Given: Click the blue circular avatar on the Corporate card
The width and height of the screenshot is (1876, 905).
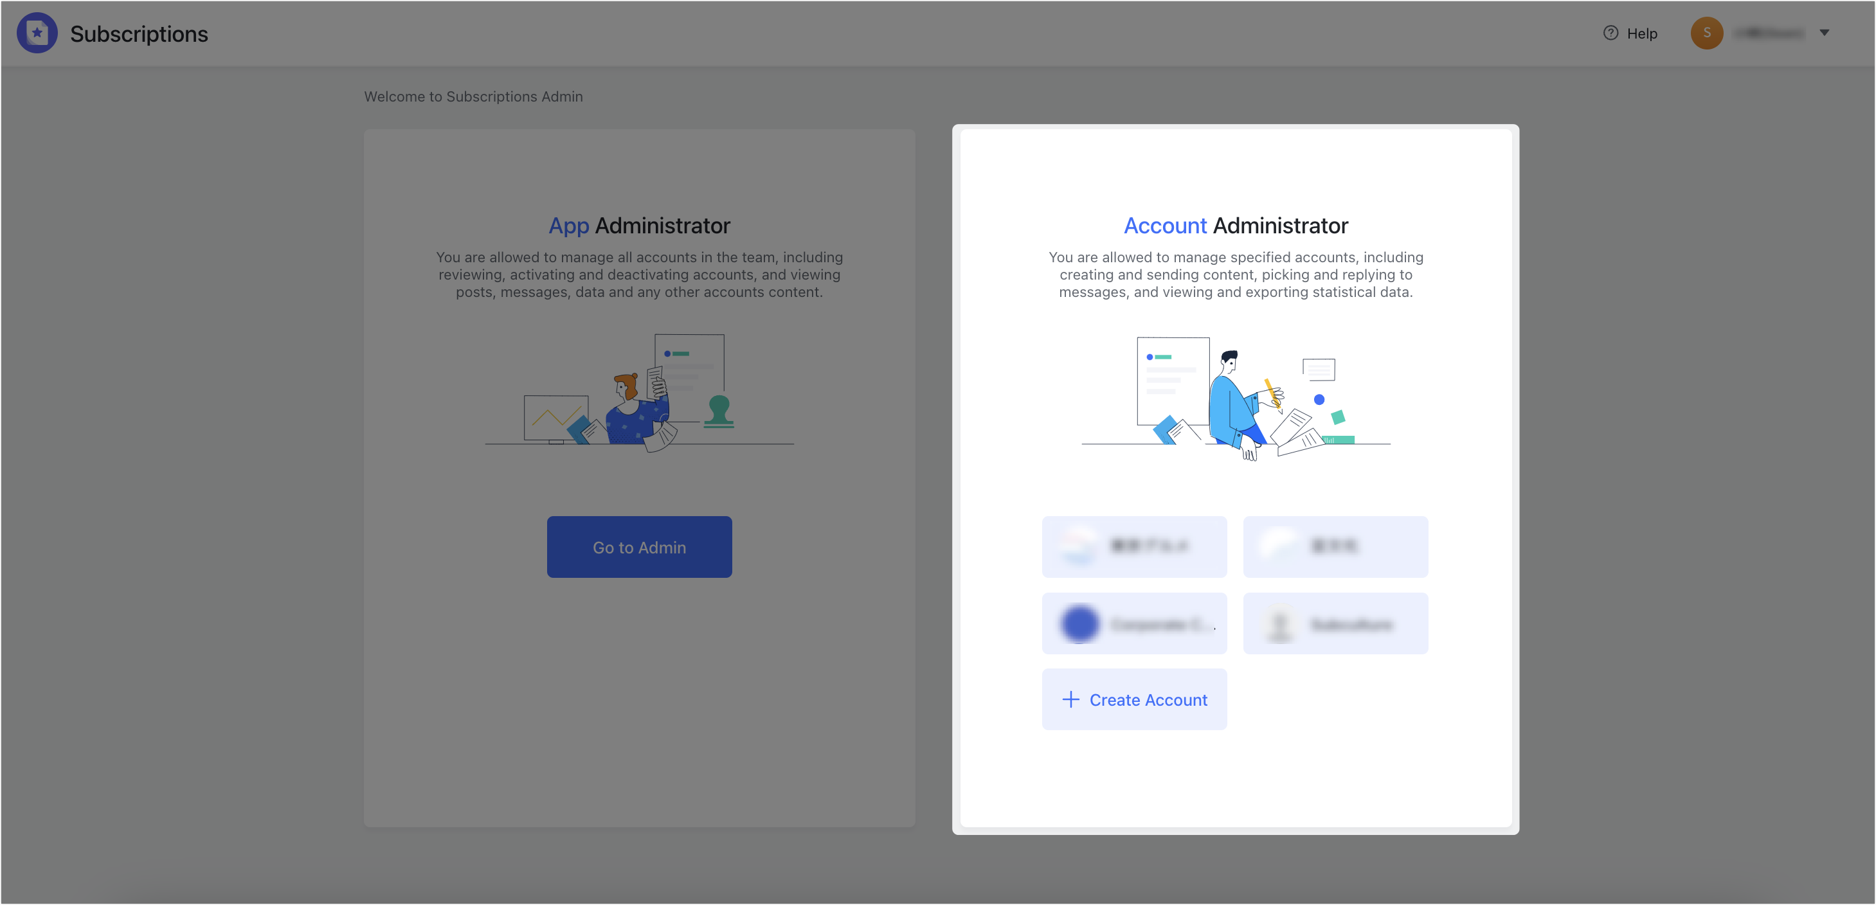Looking at the screenshot, I should point(1079,623).
